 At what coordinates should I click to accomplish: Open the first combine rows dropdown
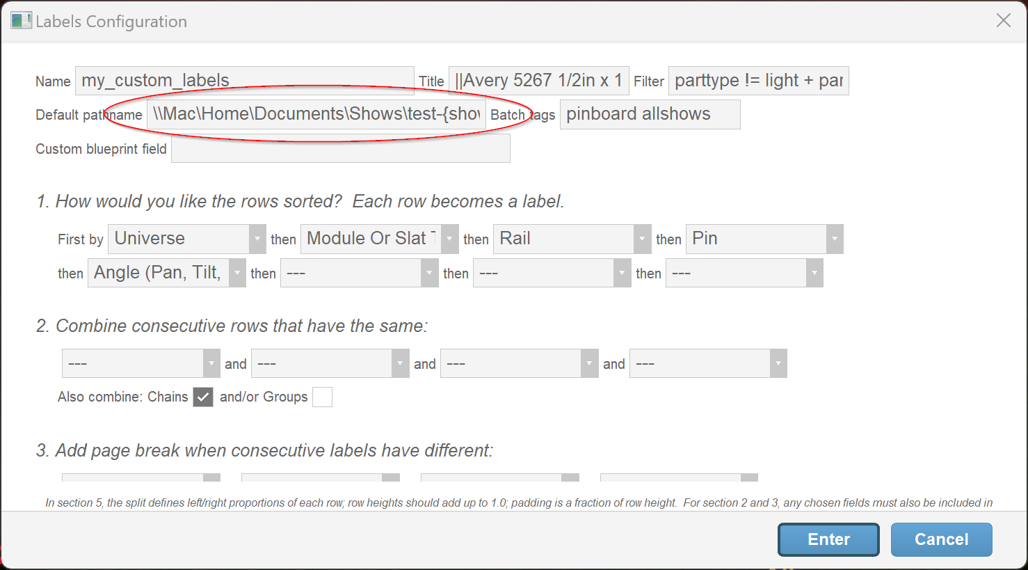click(x=141, y=363)
